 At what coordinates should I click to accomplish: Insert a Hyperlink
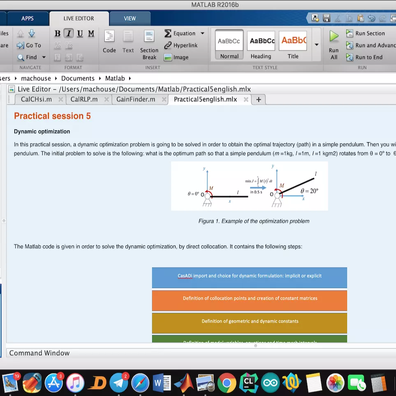click(181, 45)
